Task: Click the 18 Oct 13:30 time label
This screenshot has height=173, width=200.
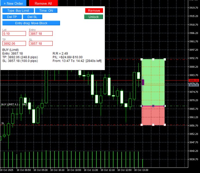Action: [x=141, y=170]
